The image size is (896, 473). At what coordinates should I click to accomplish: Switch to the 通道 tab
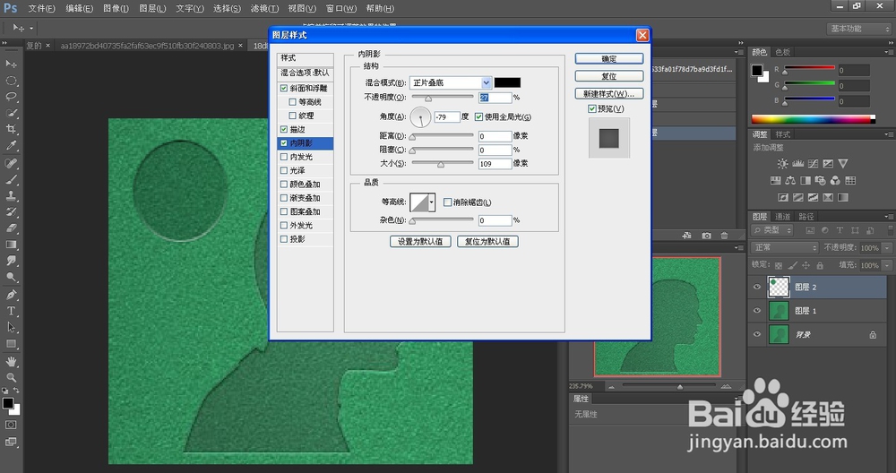pyautogui.click(x=783, y=217)
